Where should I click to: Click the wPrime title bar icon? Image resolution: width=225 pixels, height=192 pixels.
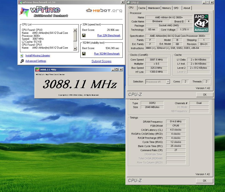(20, 2)
